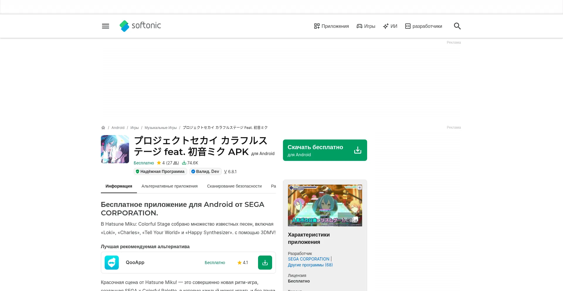Open Другие программы (68) link

point(310,265)
